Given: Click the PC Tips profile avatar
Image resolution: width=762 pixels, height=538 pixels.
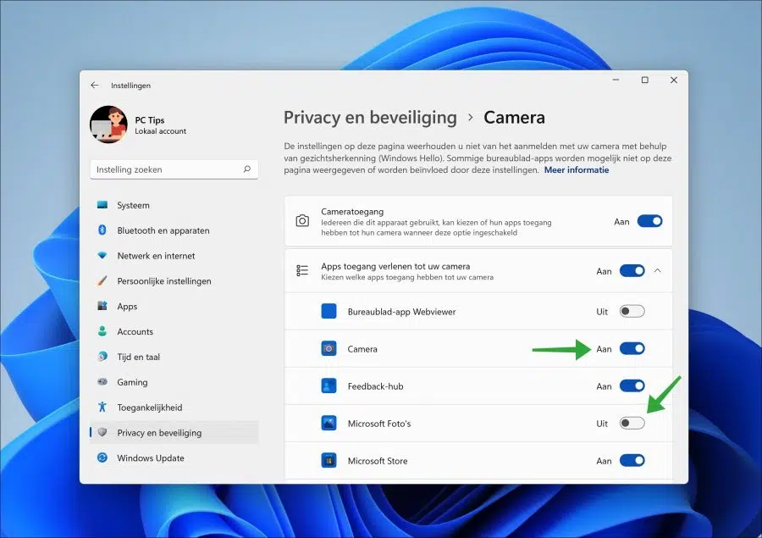Looking at the screenshot, I should click(x=108, y=125).
